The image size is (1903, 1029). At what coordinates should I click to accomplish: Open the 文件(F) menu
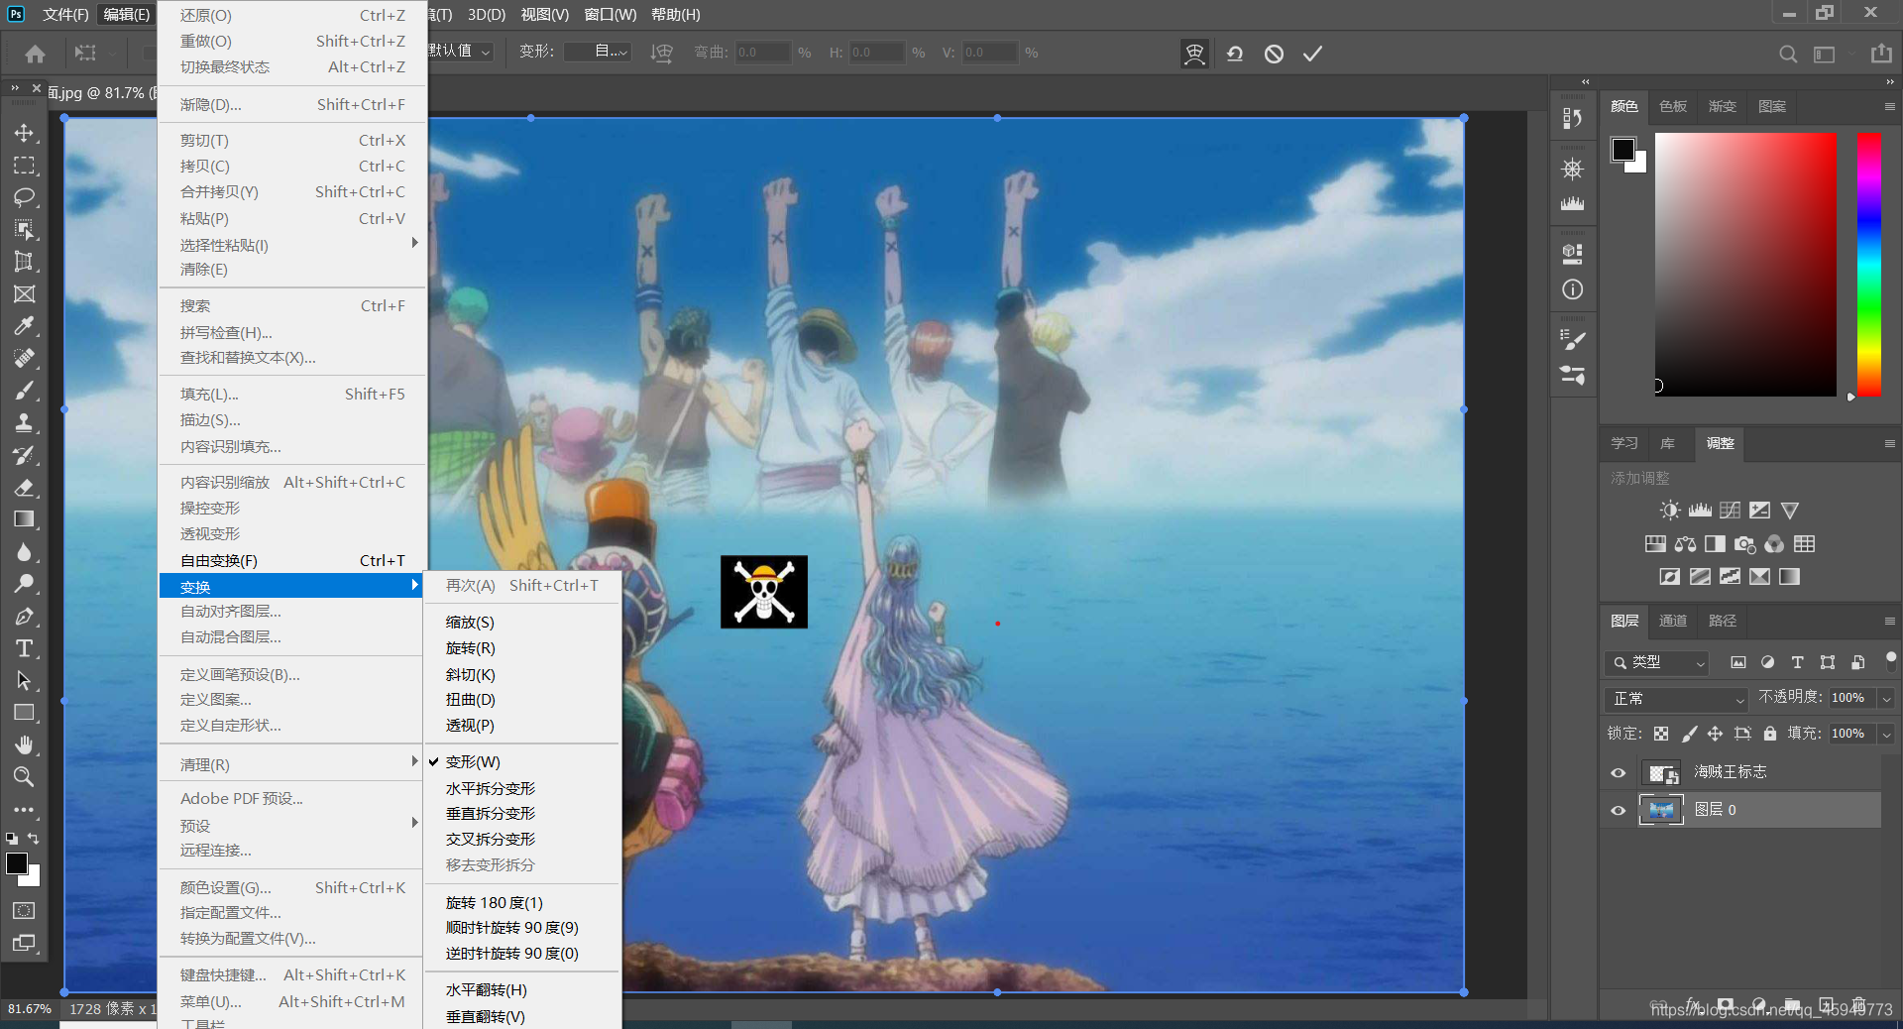click(x=66, y=15)
